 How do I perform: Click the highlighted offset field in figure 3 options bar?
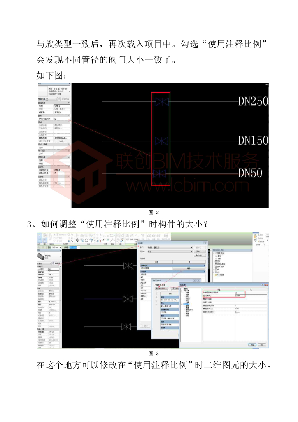point(73,247)
